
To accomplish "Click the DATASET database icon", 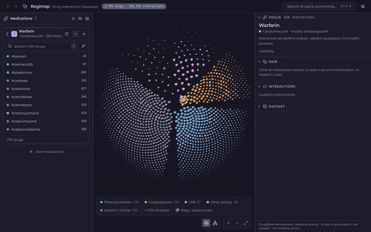I will [265, 106].
